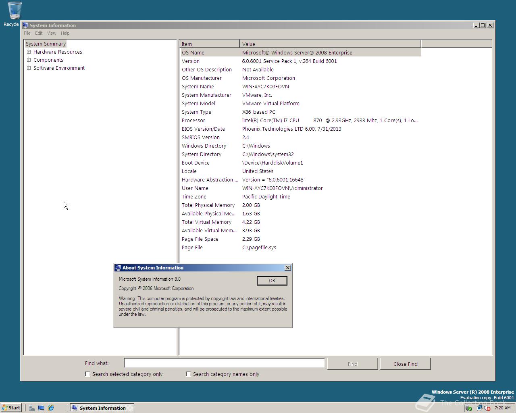Open the network connections tray icon
The height and width of the screenshot is (413, 516).
[479, 408]
